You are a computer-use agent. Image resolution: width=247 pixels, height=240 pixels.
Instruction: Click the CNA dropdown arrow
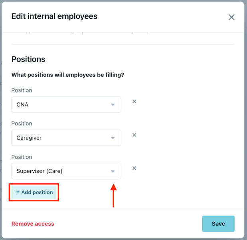click(x=113, y=105)
